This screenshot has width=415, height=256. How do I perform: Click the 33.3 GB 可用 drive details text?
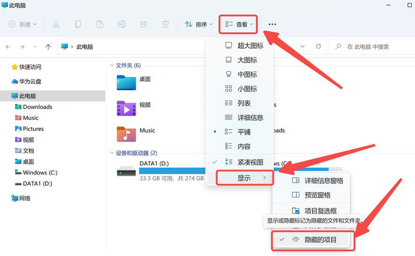point(172,178)
